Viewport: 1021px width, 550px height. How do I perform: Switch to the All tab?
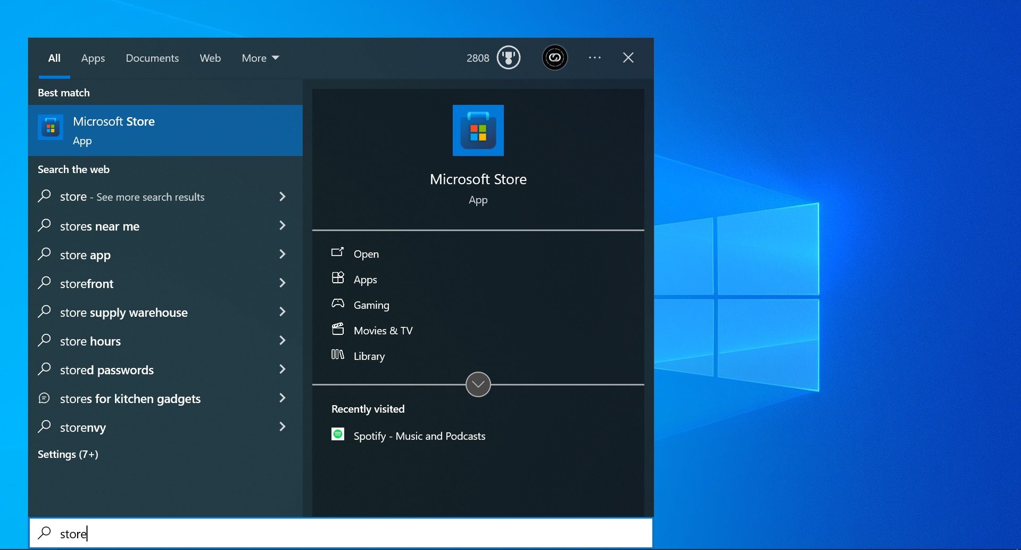click(54, 58)
